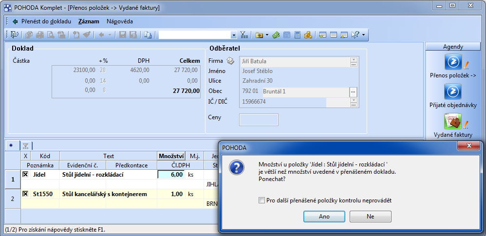This screenshot has height=236, width=486.
Task: Select row header number 2
Action: tap(13, 199)
